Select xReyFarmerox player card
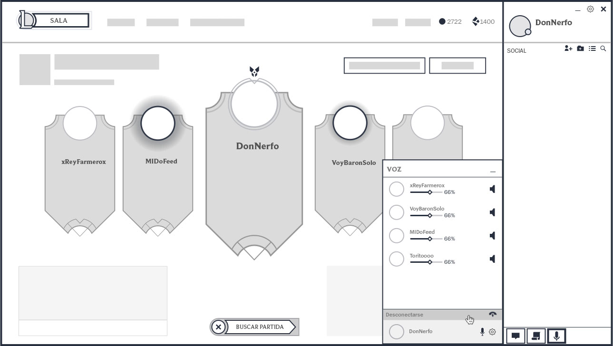Image resolution: width=613 pixels, height=346 pixels. click(x=80, y=171)
